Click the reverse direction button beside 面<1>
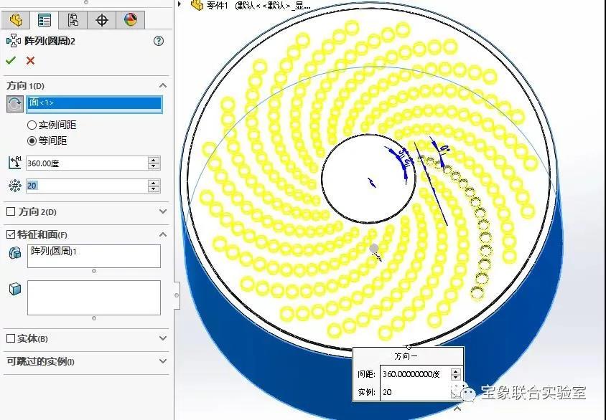This screenshot has height=420, width=606. click(x=14, y=105)
